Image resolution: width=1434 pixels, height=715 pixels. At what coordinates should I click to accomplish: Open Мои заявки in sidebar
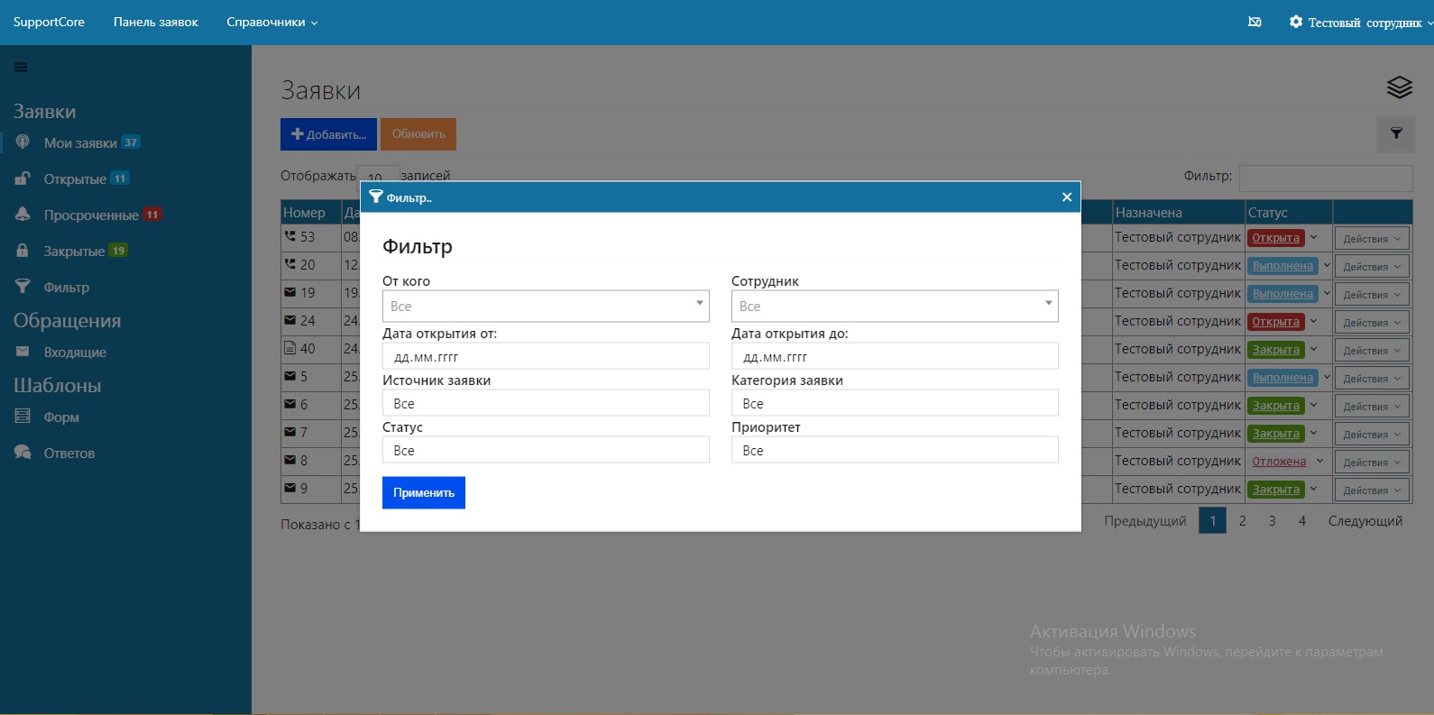(80, 142)
